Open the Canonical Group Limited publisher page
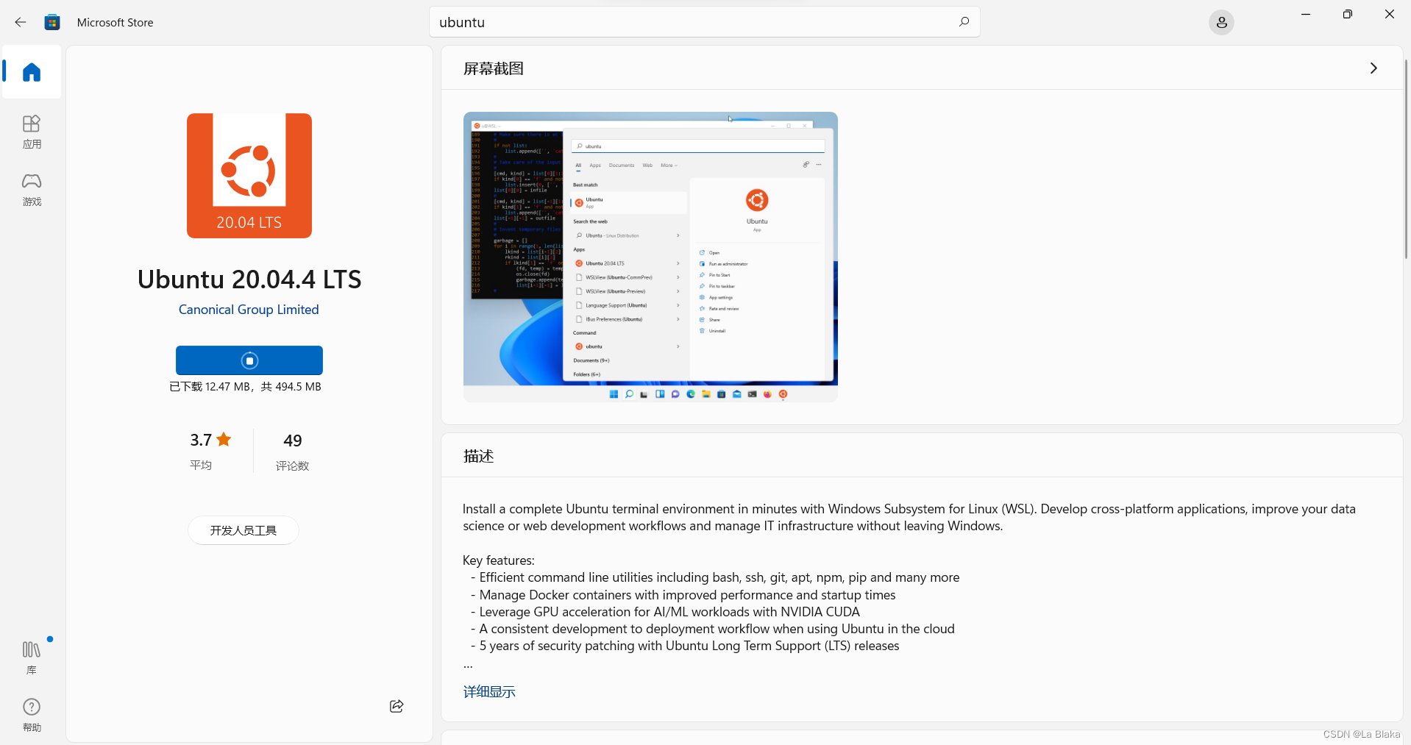This screenshot has width=1411, height=745. (248, 309)
